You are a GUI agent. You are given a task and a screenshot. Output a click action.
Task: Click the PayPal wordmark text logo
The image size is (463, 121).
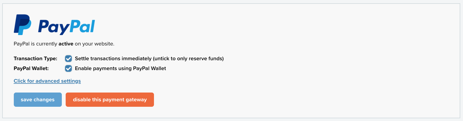tap(66, 27)
